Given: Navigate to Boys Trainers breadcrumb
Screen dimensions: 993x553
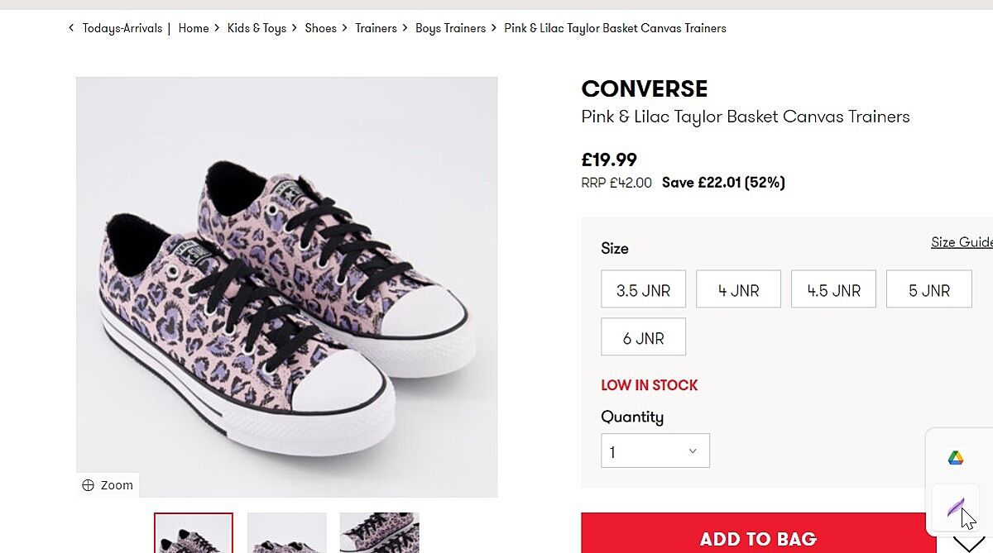Looking at the screenshot, I should point(450,28).
